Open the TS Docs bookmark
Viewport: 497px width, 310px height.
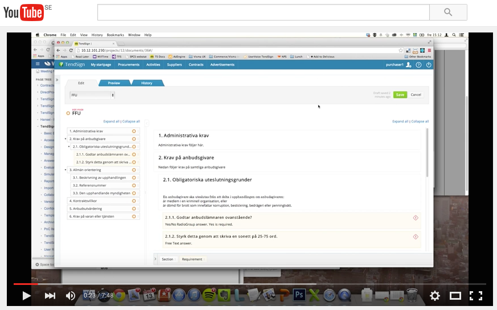pos(158,56)
